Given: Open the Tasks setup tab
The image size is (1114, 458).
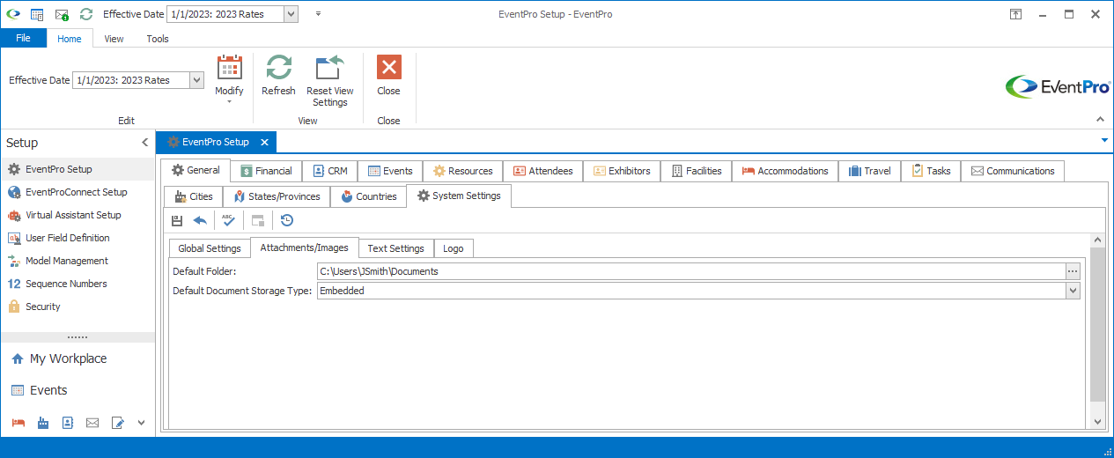Looking at the screenshot, I should (x=931, y=171).
